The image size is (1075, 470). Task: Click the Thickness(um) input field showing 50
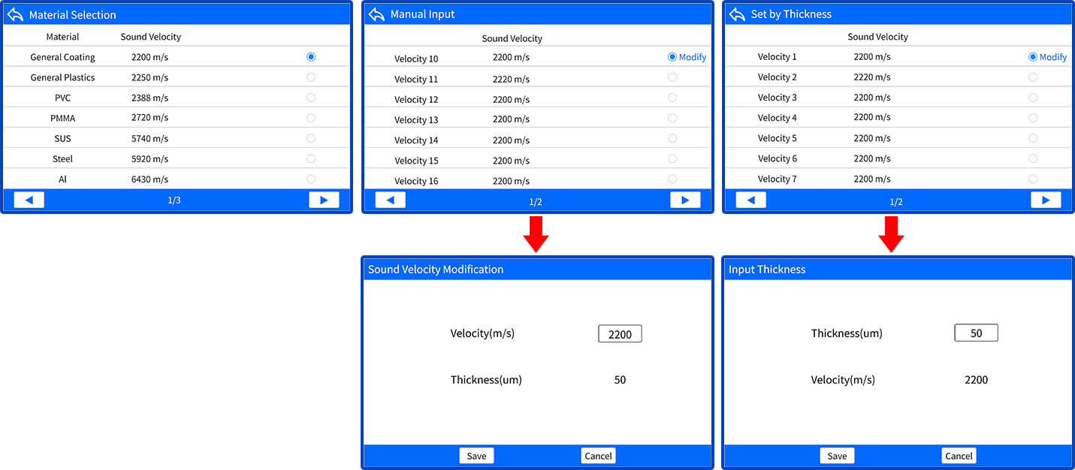coord(976,333)
